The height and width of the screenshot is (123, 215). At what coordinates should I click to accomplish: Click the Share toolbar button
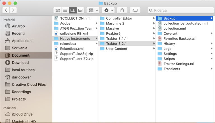122,10
